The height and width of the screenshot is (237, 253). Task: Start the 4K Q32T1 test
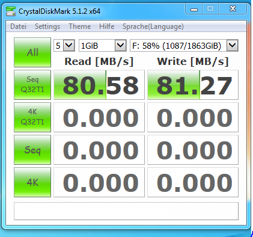click(x=32, y=117)
